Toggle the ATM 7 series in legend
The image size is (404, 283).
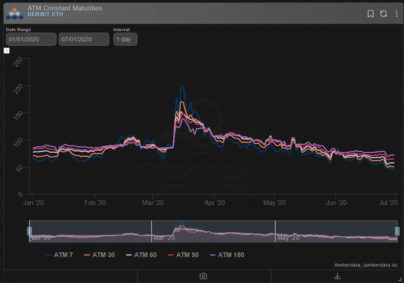point(60,255)
